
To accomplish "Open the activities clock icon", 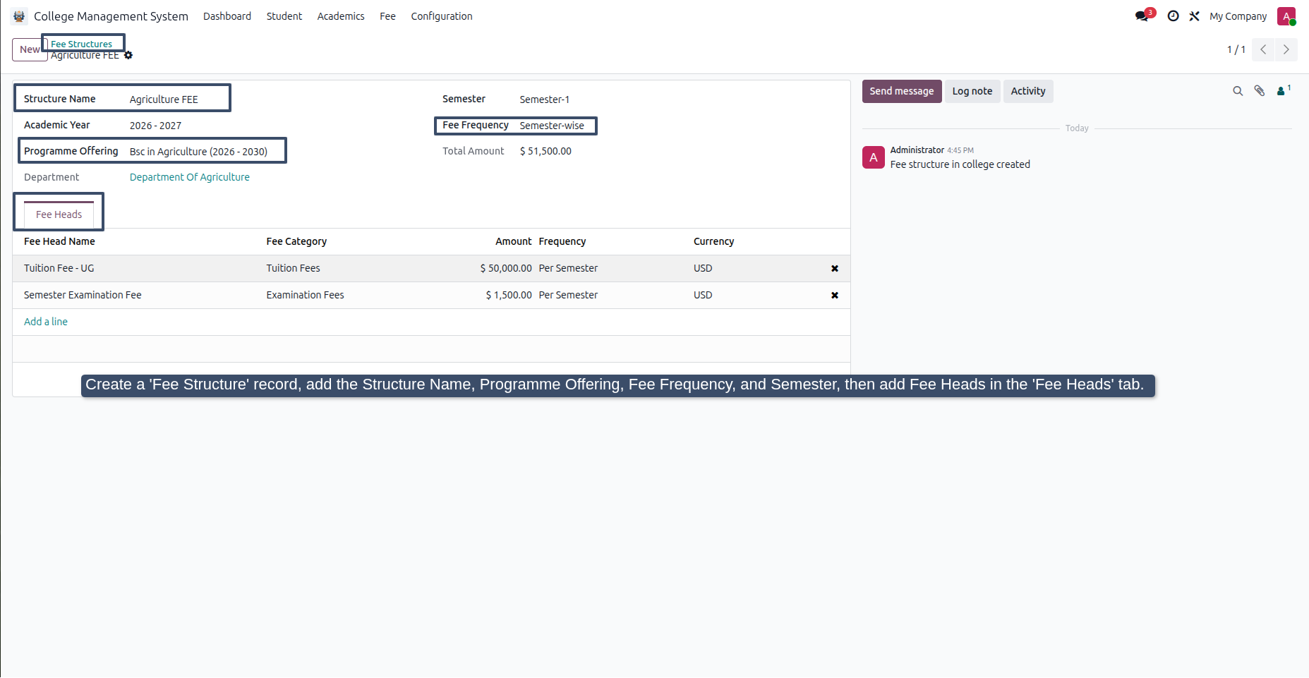I will click(1173, 16).
